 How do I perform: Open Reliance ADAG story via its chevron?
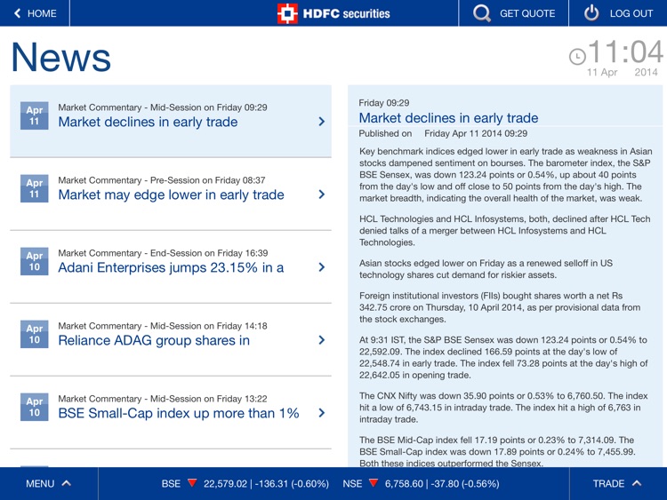click(x=322, y=340)
